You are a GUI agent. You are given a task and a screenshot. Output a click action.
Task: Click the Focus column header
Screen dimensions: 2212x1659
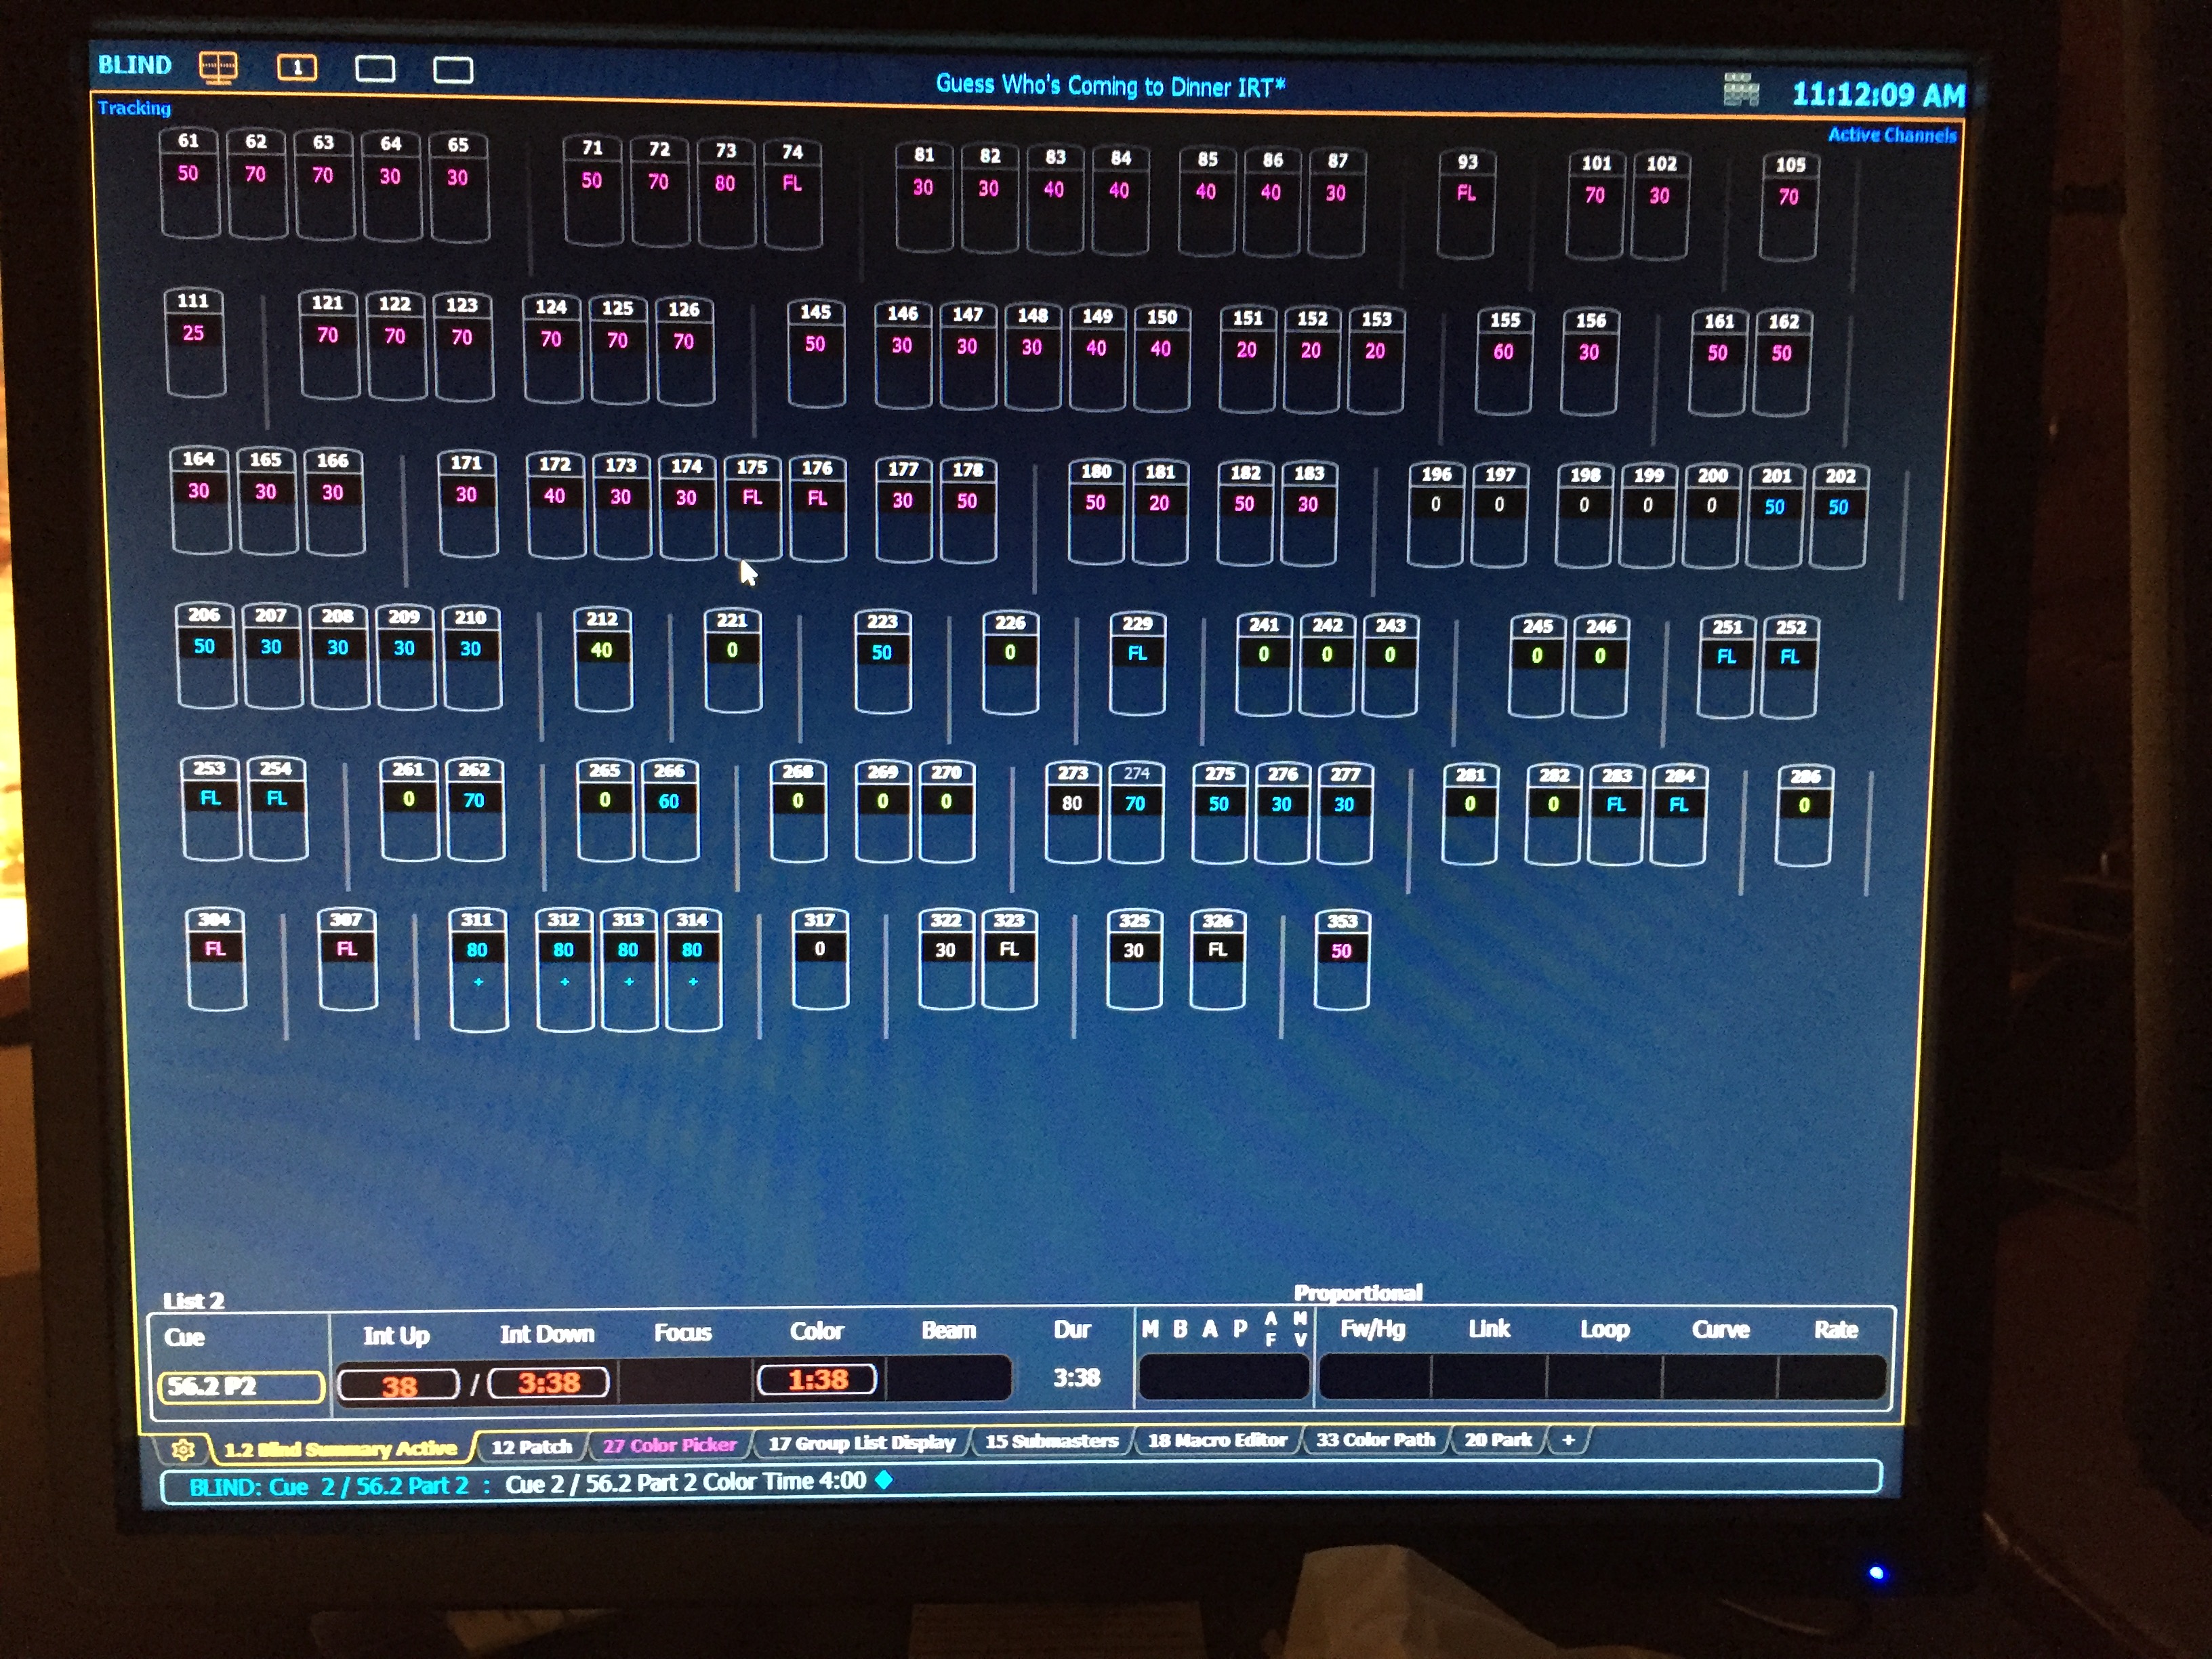(x=682, y=1333)
